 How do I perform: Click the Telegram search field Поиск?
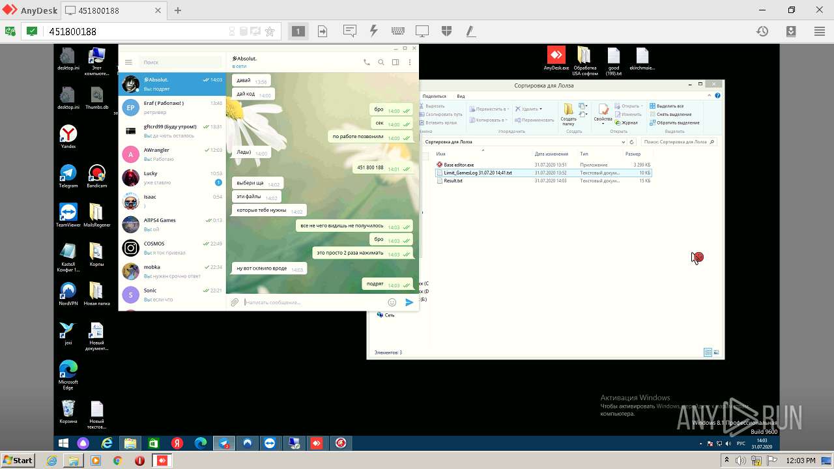coord(180,62)
